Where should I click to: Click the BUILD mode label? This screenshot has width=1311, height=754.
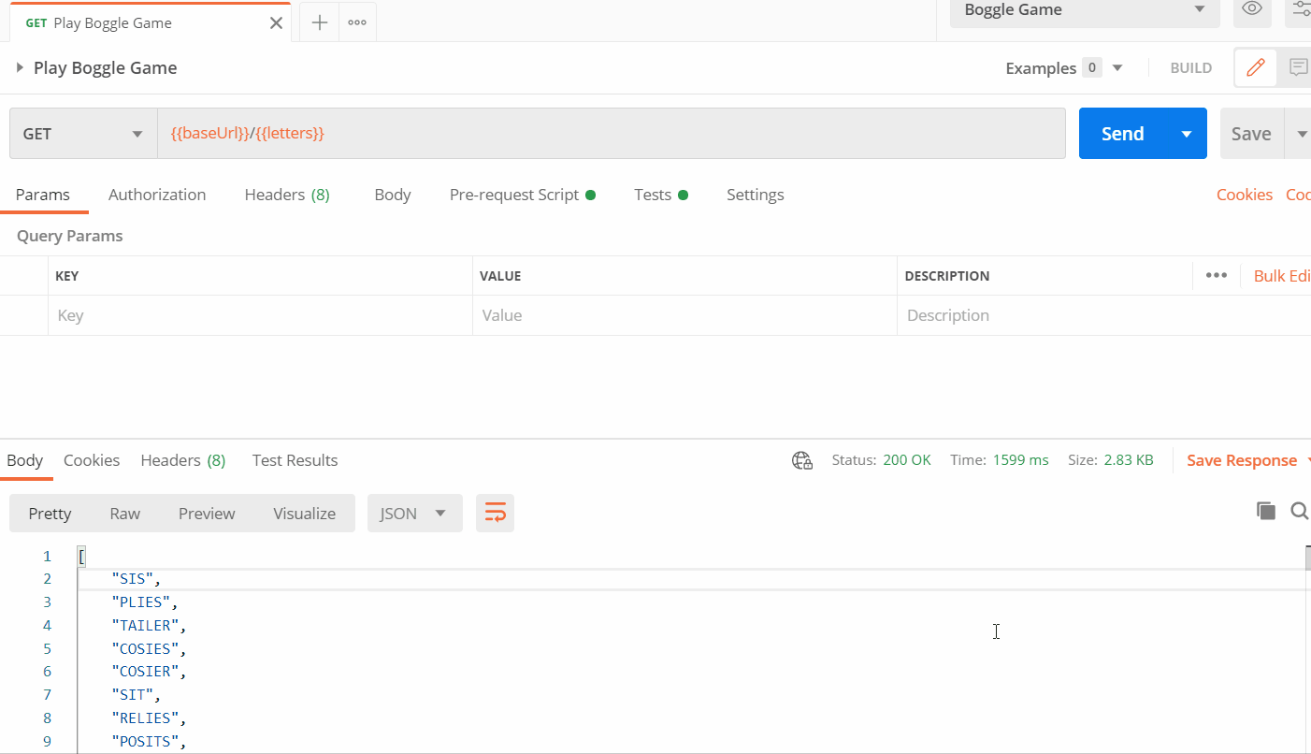coord(1191,68)
